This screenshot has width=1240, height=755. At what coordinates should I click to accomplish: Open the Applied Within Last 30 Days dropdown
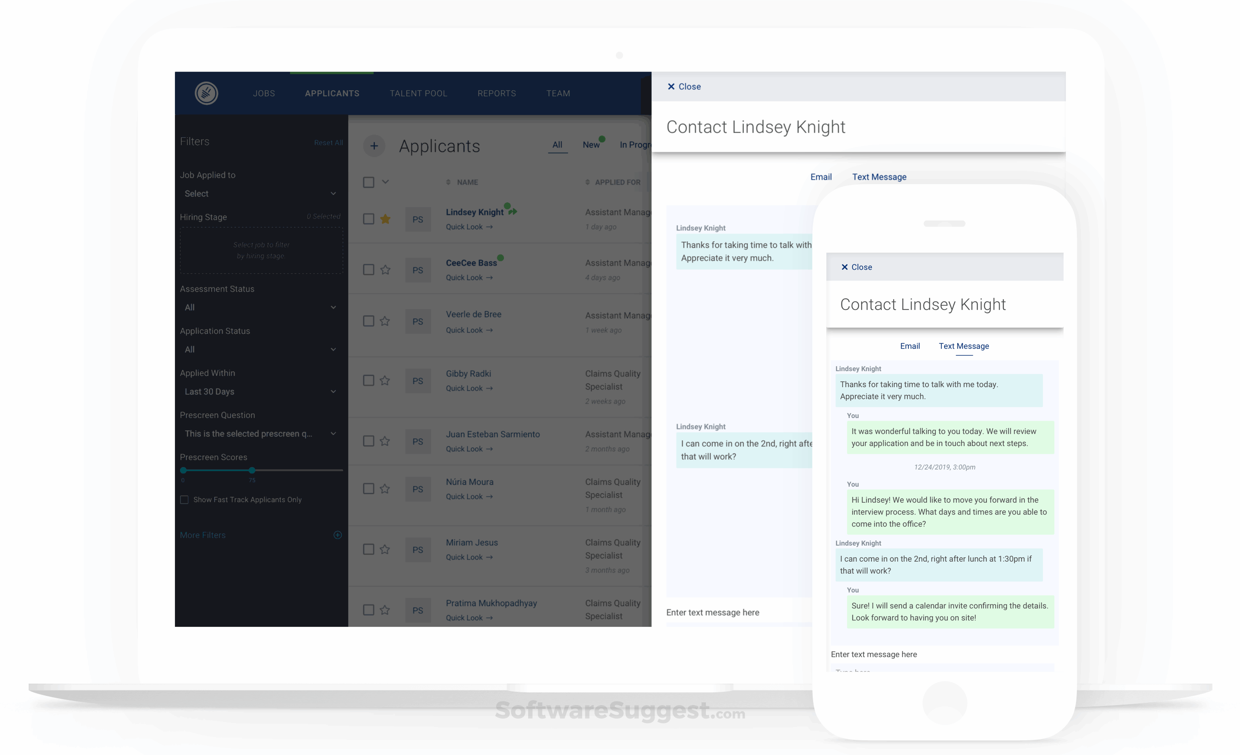coord(260,391)
